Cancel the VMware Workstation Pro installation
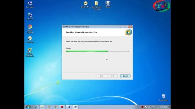The height and width of the screenshot is (109, 195). 125,76
